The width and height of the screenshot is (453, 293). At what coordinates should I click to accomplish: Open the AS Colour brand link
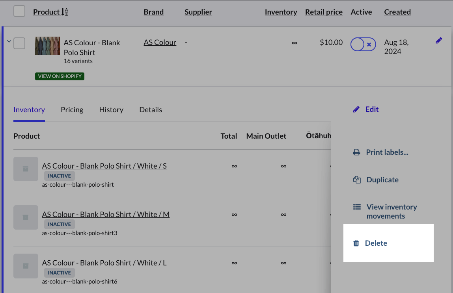coord(160,43)
